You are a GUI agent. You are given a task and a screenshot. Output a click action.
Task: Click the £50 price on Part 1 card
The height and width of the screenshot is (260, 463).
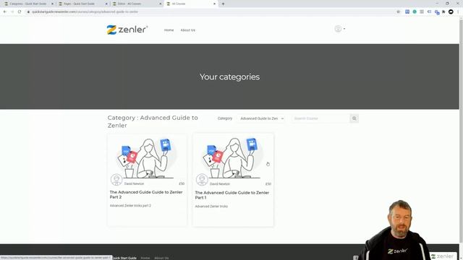(268, 184)
